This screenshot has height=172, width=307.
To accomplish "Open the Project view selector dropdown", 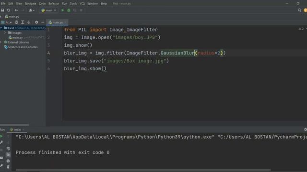I will (x=6, y=22).
